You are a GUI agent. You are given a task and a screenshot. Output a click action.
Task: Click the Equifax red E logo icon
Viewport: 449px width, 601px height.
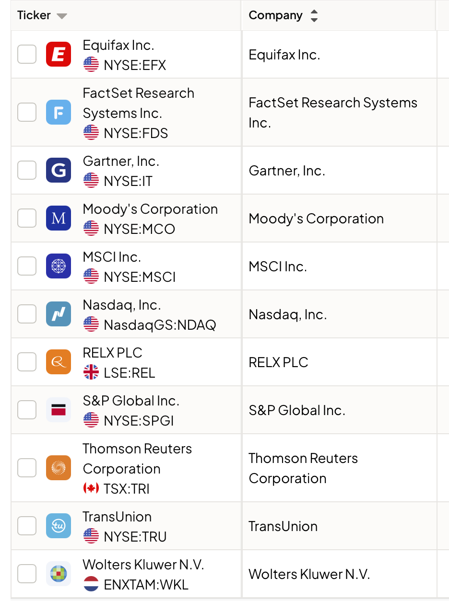59,55
